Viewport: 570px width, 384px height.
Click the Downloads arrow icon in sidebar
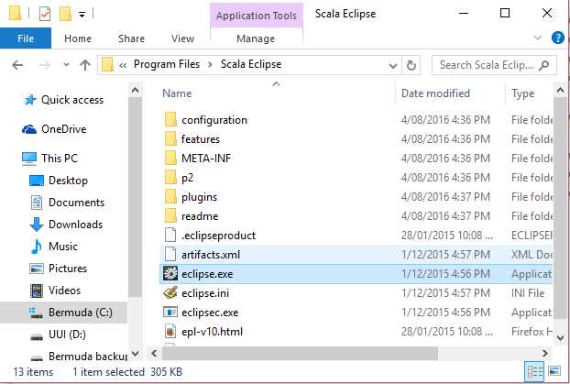(37, 225)
